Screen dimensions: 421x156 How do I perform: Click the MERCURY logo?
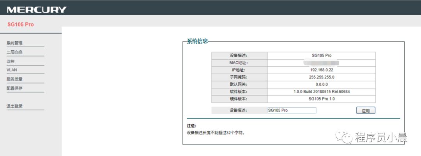coord(37,10)
